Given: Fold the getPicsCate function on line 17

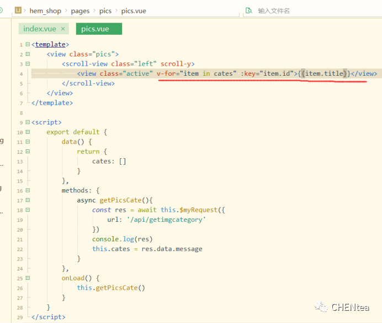Looking at the screenshot, I should coord(28,200).
